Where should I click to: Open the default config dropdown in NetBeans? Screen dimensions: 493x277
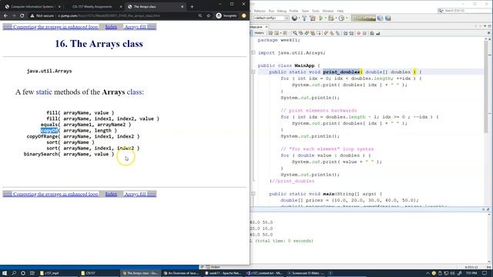(271, 18)
